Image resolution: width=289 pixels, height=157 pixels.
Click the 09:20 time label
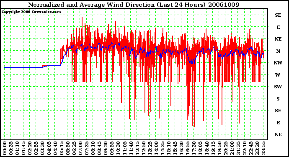click(106, 148)
